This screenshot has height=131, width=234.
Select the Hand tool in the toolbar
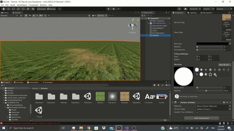coord(3,9)
